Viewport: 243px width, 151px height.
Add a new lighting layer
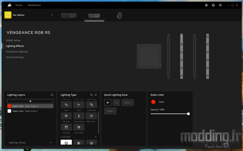click(x=30, y=101)
